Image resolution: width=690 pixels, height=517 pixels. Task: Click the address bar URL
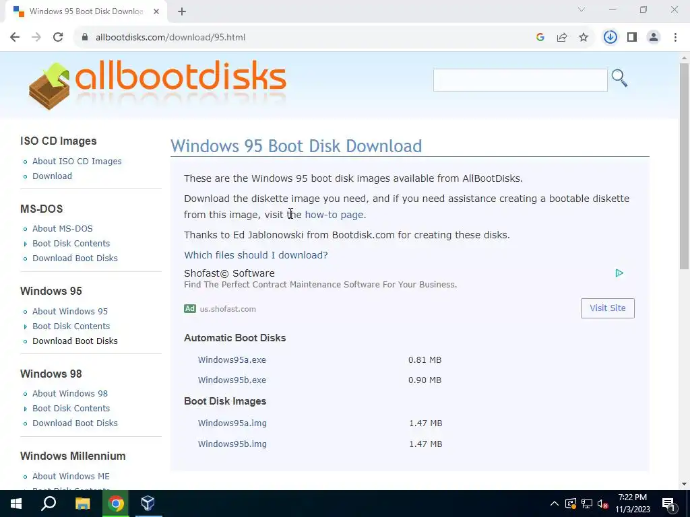[x=170, y=38]
